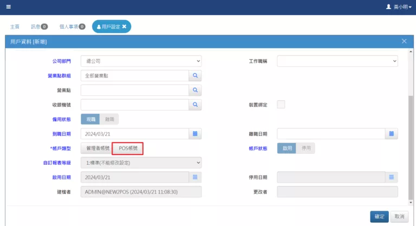Click the 確定 button
Image resolution: width=416 pixels, height=226 pixels.
click(x=379, y=216)
